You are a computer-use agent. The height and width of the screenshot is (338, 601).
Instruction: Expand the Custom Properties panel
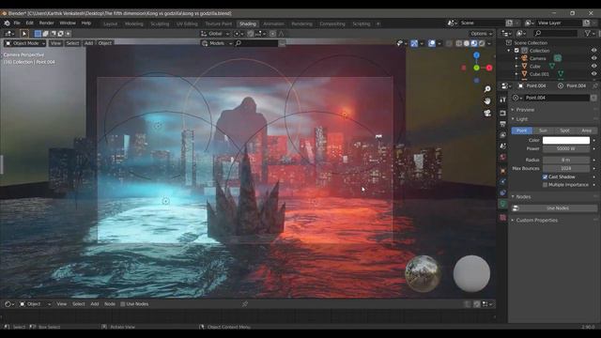pos(536,221)
